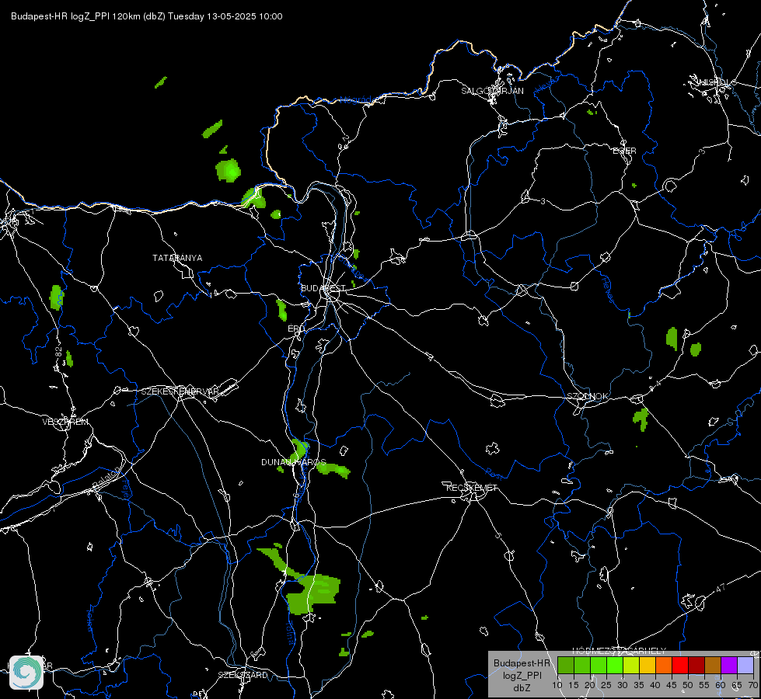Select the yellow-green 30 dBZ legend swatch
The image size is (761, 699).
(631, 665)
